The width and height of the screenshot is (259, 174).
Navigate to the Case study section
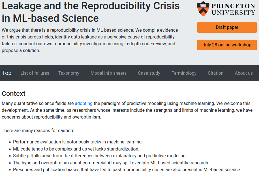click(x=149, y=73)
